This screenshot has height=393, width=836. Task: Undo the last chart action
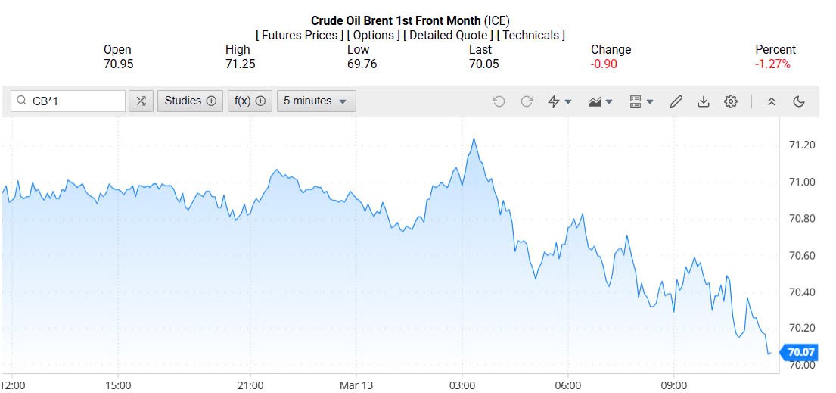point(498,101)
